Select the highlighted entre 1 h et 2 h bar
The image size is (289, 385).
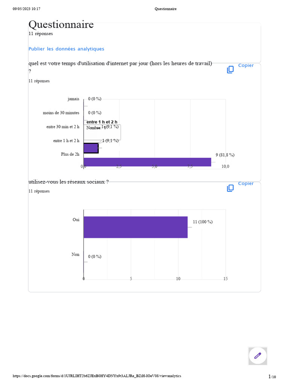click(x=91, y=148)
